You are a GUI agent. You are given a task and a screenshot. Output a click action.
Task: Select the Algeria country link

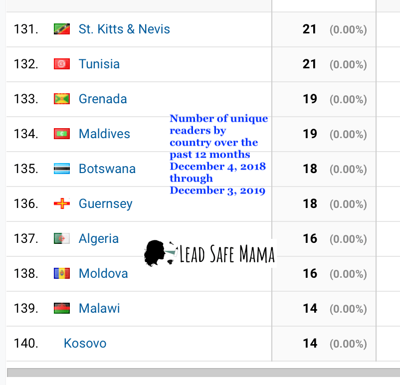[99, 239]
